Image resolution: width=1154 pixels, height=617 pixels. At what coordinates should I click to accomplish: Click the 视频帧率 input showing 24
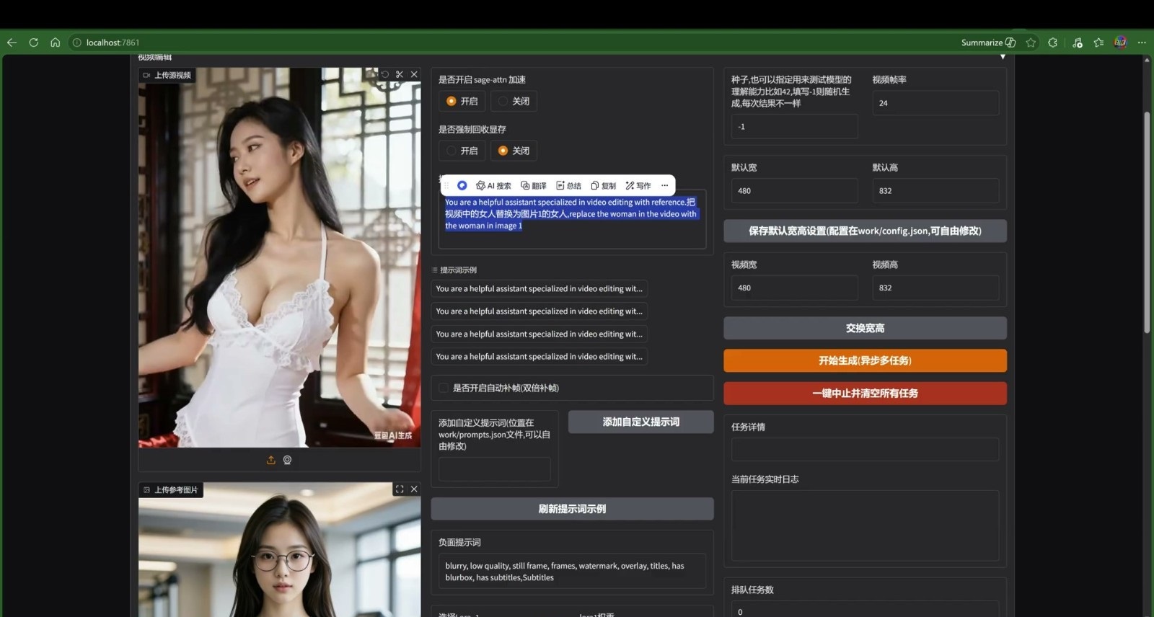[x=935, y=103]
